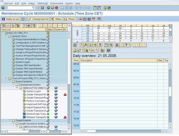Click the red Cancel icon

(57, 8)
